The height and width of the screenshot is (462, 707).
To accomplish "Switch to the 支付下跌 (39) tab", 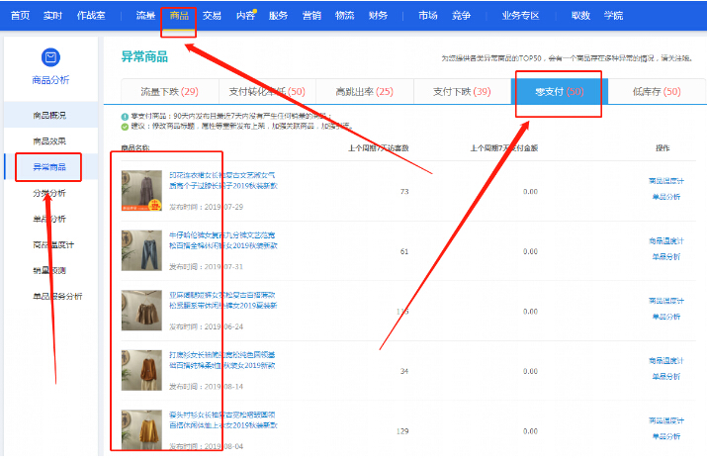I will tap(462, 92).
